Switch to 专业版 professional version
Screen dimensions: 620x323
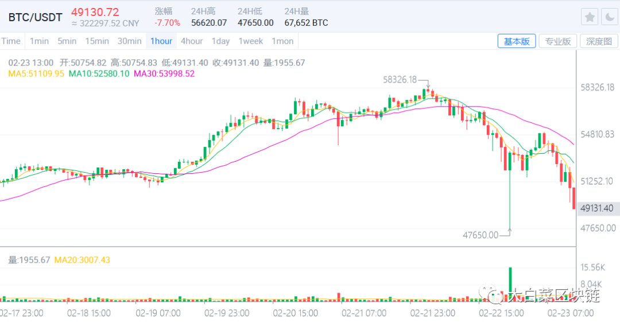557,41
